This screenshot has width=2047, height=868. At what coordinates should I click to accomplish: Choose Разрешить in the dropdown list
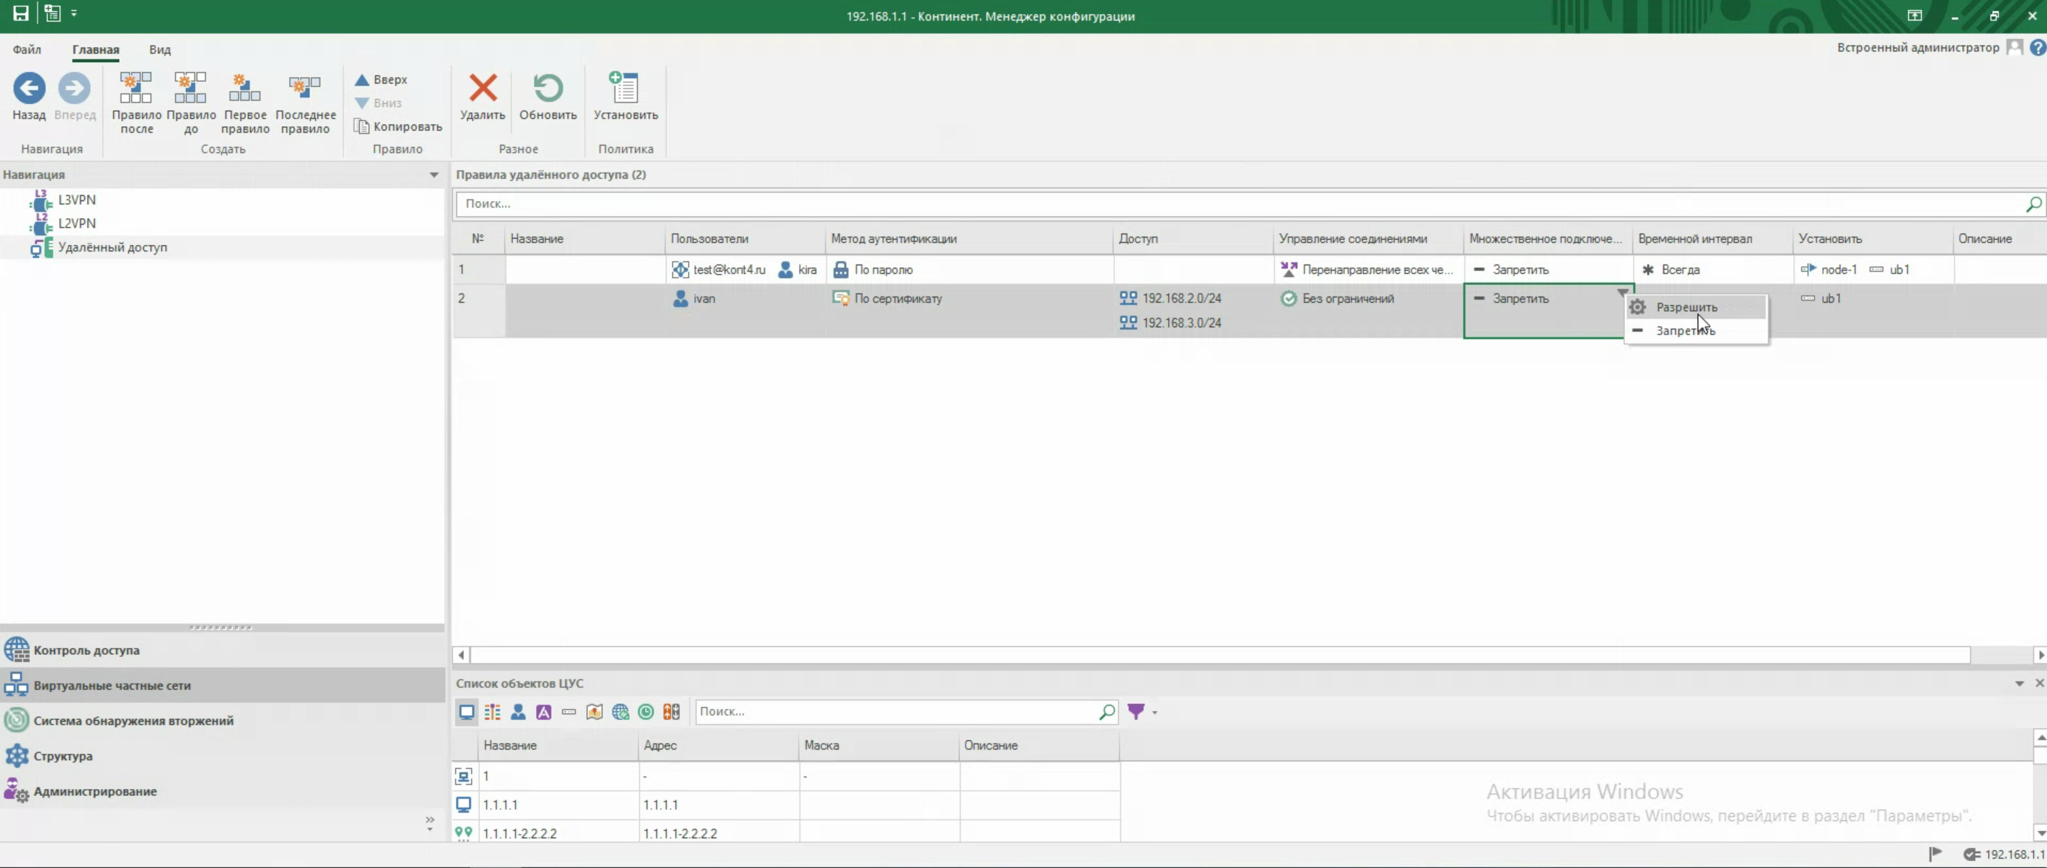coord(1686,308)
